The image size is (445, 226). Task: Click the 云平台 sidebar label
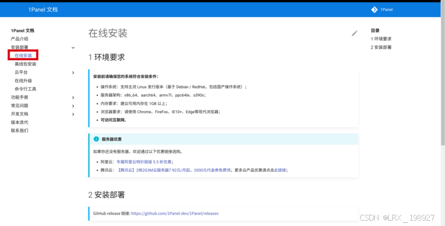(x=21, y=72)
